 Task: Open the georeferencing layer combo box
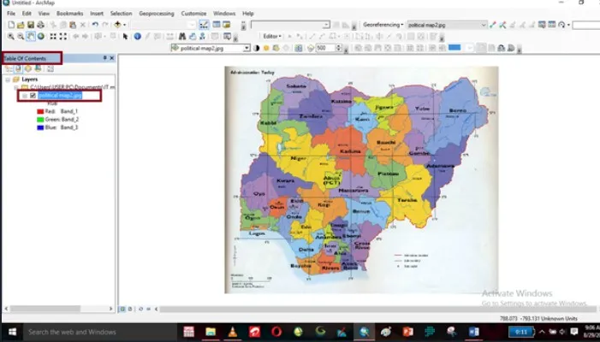click(x=447, y=25)
